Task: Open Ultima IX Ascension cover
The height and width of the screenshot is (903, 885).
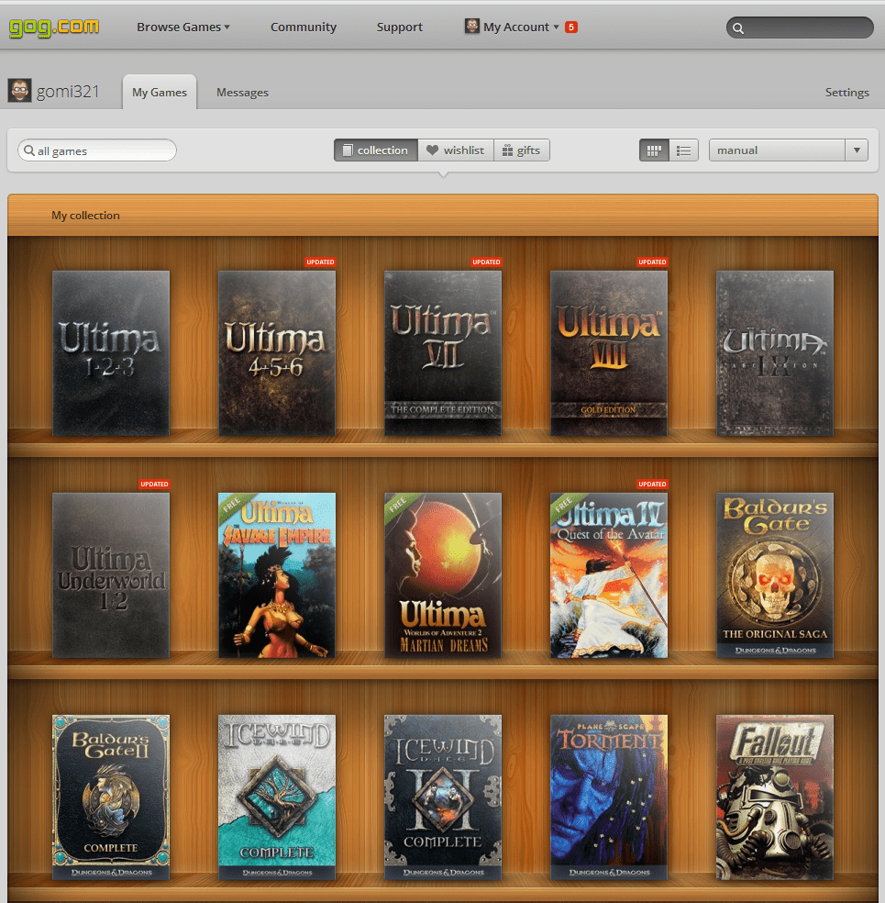Action: 775,353
